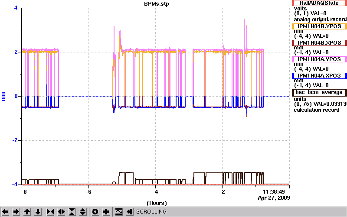347x217 pixels.
Task: Click the auto-scale circle icon
Action: (x=95, y=212)
